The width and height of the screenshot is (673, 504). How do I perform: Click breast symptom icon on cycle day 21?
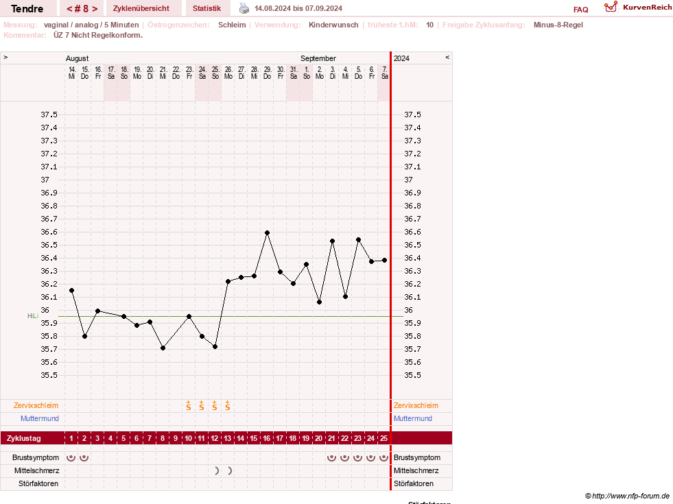click(x=331, y=457)
